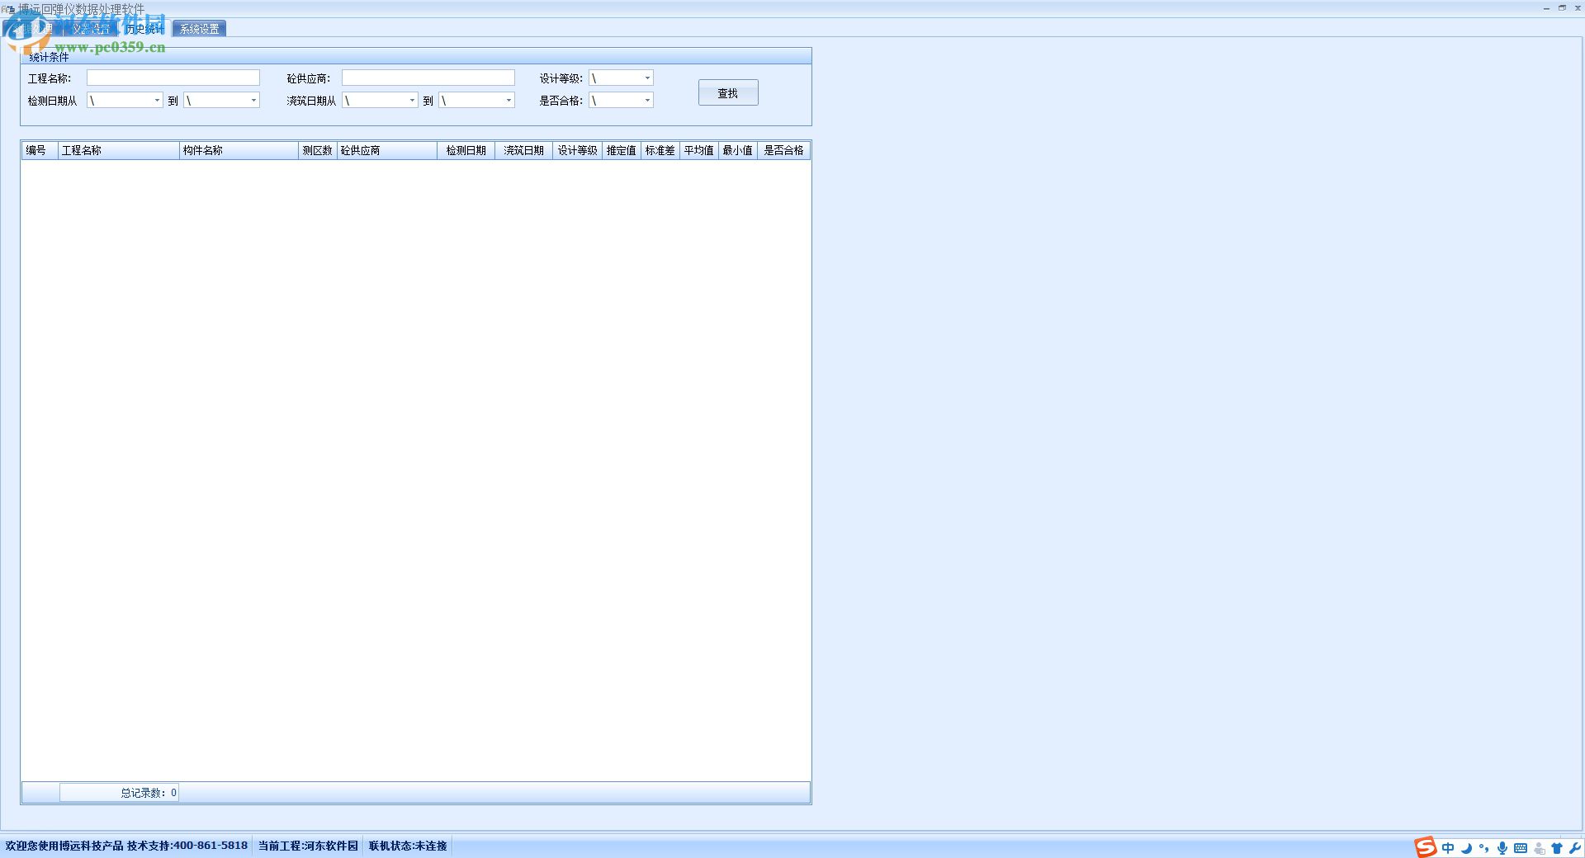Open the 浇筑日期从 start date dropdown

point(412,100)
